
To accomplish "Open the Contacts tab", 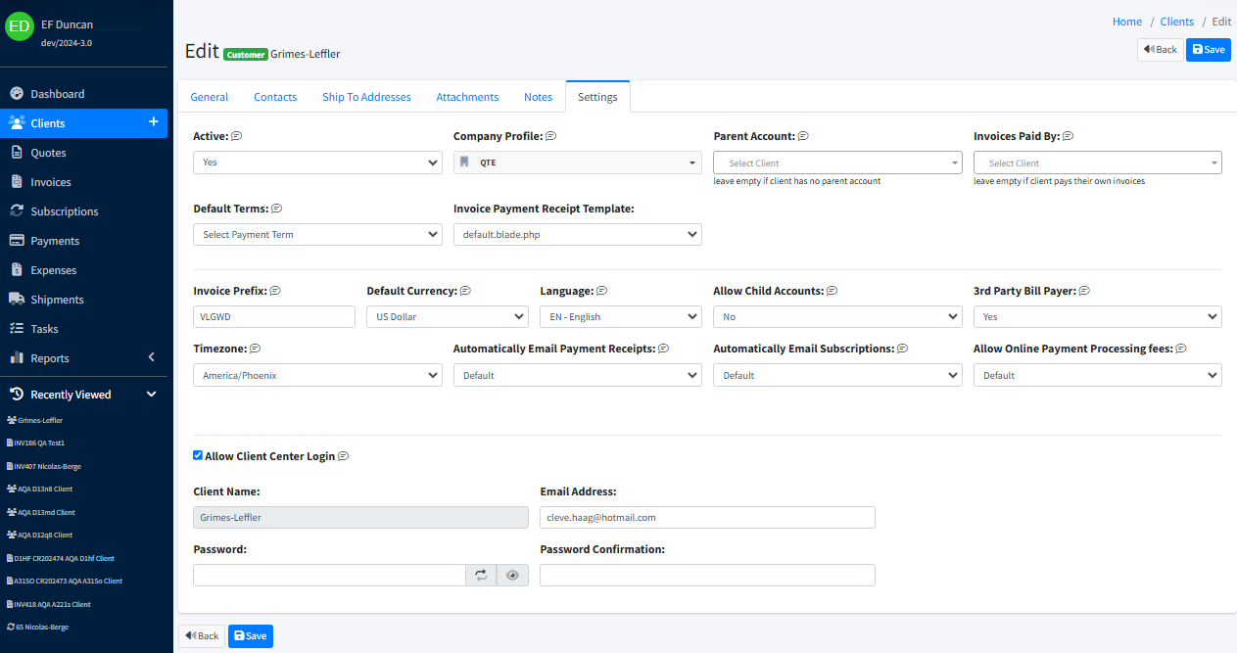I will [x=275, y=97].
